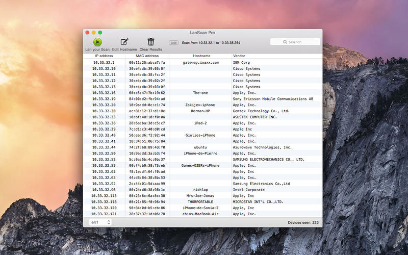Select the THORPORTABLE hostname
This screenshot has width=408, height=255.
200,202
